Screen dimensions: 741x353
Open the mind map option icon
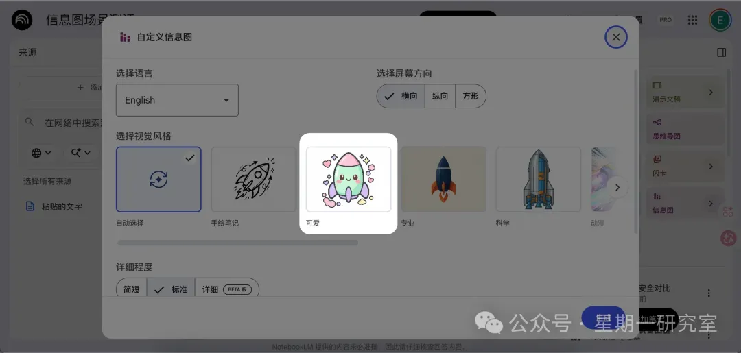[x=657, y=123]
